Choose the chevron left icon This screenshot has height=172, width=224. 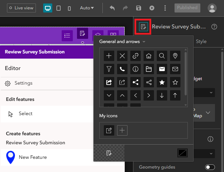(136, 95)
